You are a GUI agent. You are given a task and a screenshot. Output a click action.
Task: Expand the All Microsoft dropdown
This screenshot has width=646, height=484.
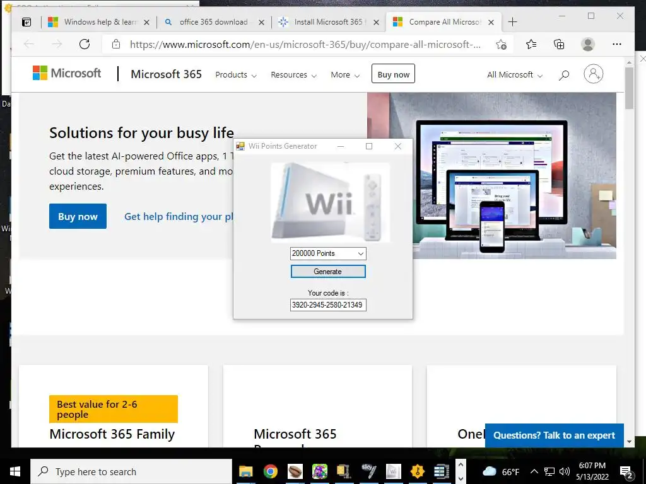515,75
